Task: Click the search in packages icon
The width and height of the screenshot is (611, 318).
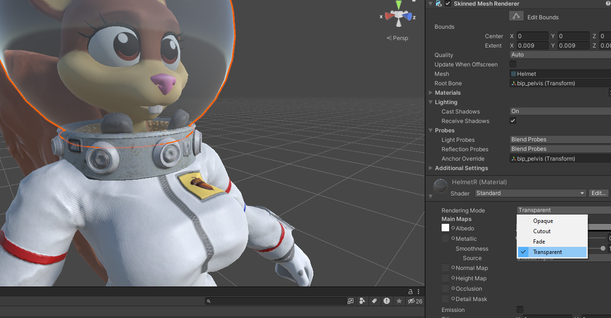Action: 351,301
